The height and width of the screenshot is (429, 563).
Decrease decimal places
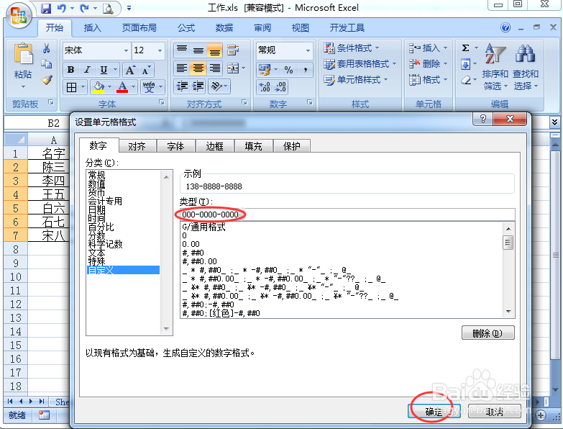coord(280,86)
